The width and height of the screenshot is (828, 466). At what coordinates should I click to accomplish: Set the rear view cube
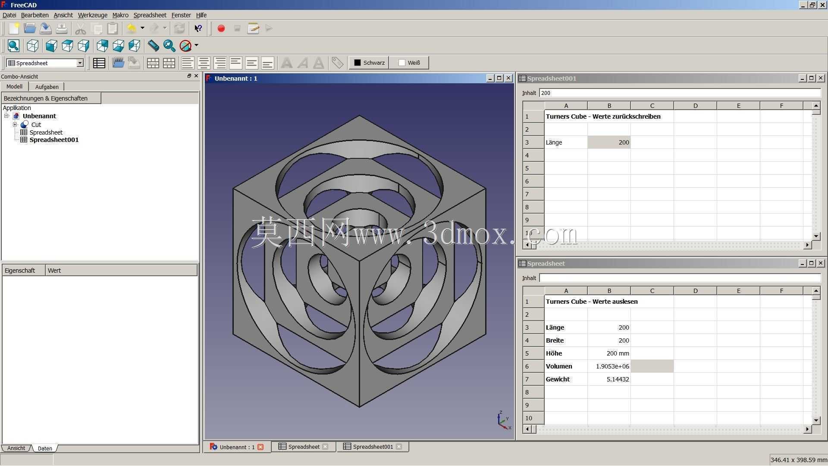tap(102, 46)
